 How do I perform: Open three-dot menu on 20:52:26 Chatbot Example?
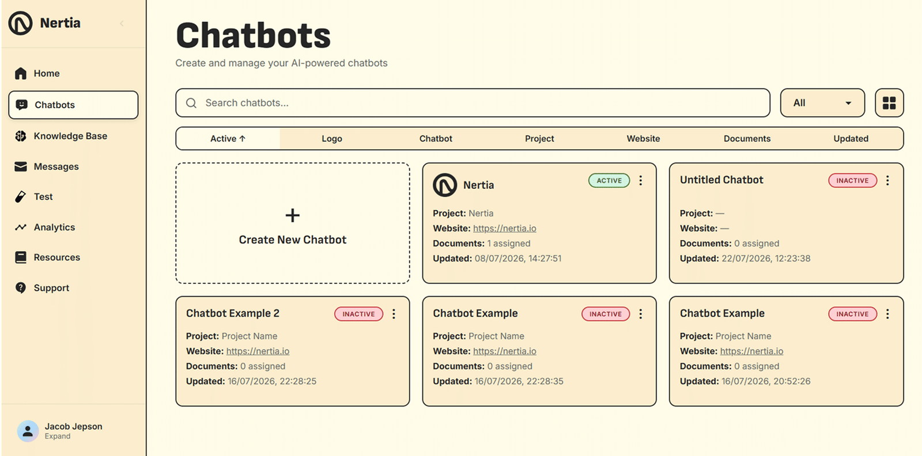(x=887, y=314)
